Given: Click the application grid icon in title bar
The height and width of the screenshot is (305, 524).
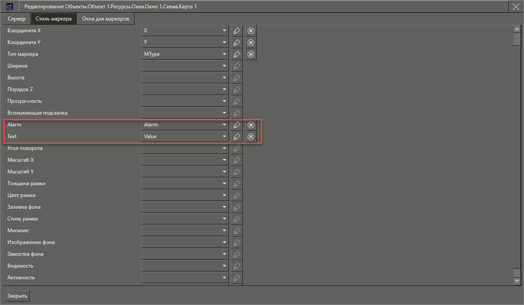Looking at the screenshot, I should coord(10,7).
